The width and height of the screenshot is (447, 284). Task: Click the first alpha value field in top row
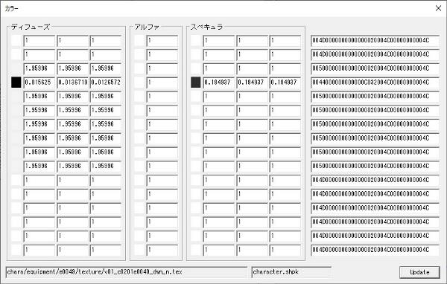pyautogui.click(x=162, y=40)
